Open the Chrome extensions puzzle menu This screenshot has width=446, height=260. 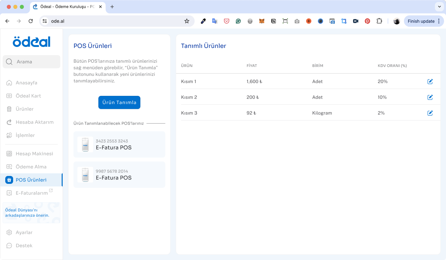coord(379,21)
